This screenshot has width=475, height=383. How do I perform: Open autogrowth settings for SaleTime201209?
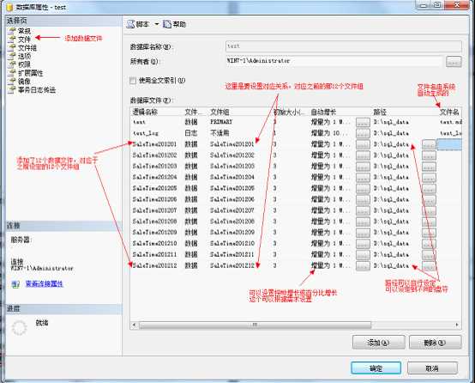point(363,233)
